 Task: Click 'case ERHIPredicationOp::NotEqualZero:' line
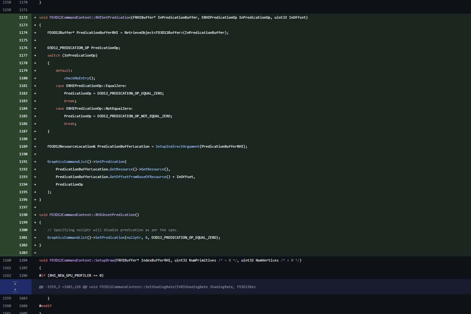(x=94, y=108)
